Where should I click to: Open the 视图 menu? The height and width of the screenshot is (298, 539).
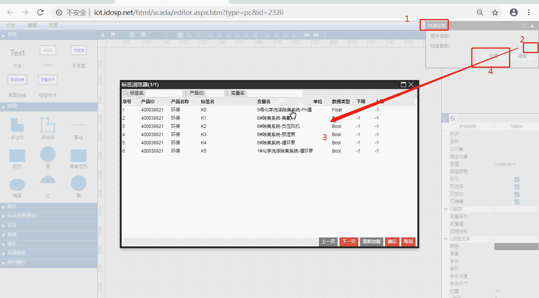[x=53, y=25]
